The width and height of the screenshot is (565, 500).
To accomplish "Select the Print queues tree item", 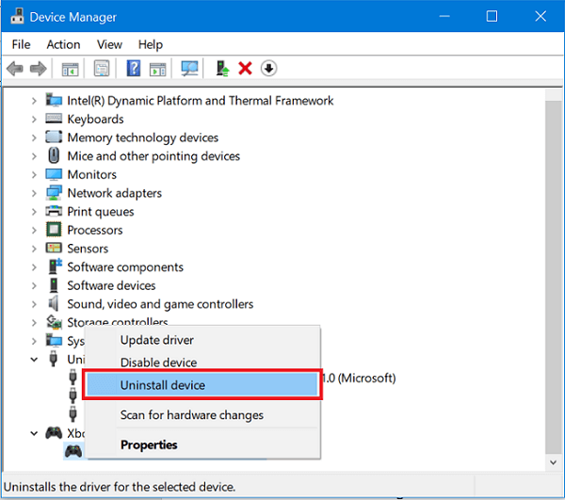I will tap(100, 212).
